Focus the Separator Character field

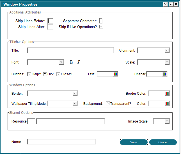coord(101,21)
